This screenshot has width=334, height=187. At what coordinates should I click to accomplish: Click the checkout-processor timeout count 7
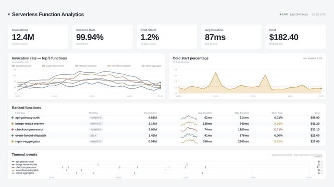(x=318, y=167)
